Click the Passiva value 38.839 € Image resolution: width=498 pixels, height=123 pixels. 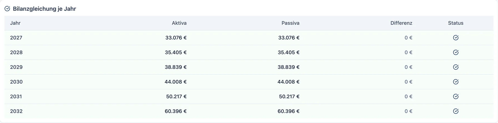coord(289,67)
